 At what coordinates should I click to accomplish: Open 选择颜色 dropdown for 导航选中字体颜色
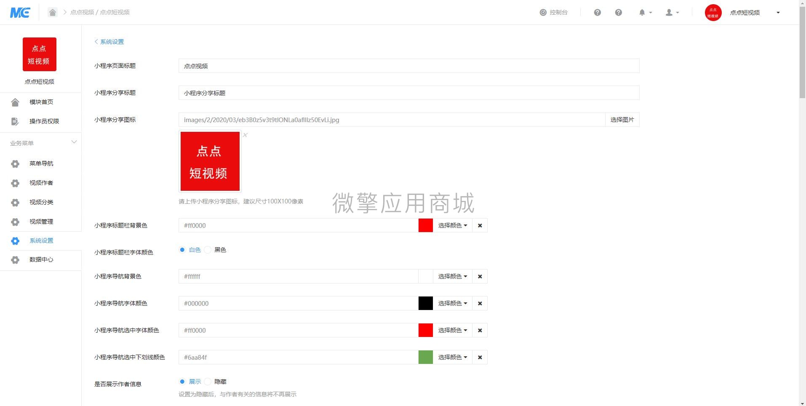(453, 330)
